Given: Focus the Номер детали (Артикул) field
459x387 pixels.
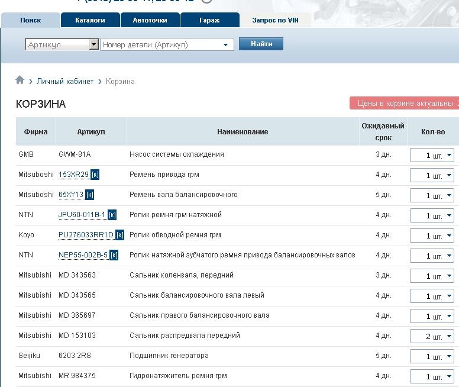Looking at the screenshot, I should tap(167, 44).
